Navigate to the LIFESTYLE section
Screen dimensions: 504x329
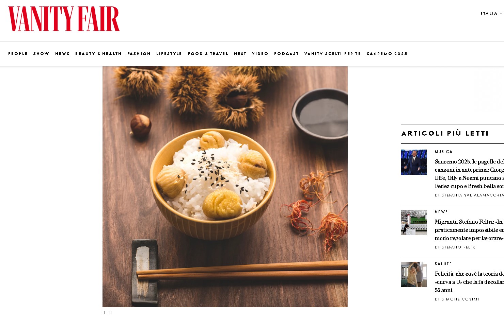pyautogui.click(x=169, y=54)
